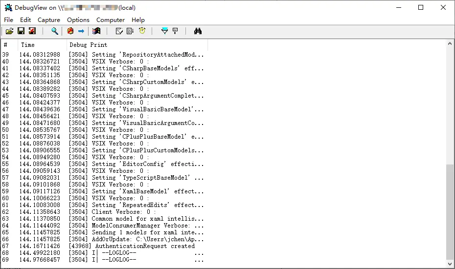Toggle the Capture Win32 flag icon
455x269 pixels.
pyautogui.click(x=96, y=31)
